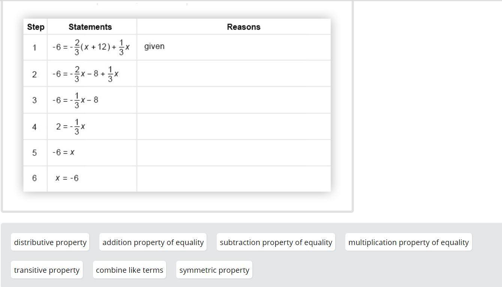Screen dimensions: 502x287
Task: Click the "given" reason in step 1
Action: coord(154,46)
